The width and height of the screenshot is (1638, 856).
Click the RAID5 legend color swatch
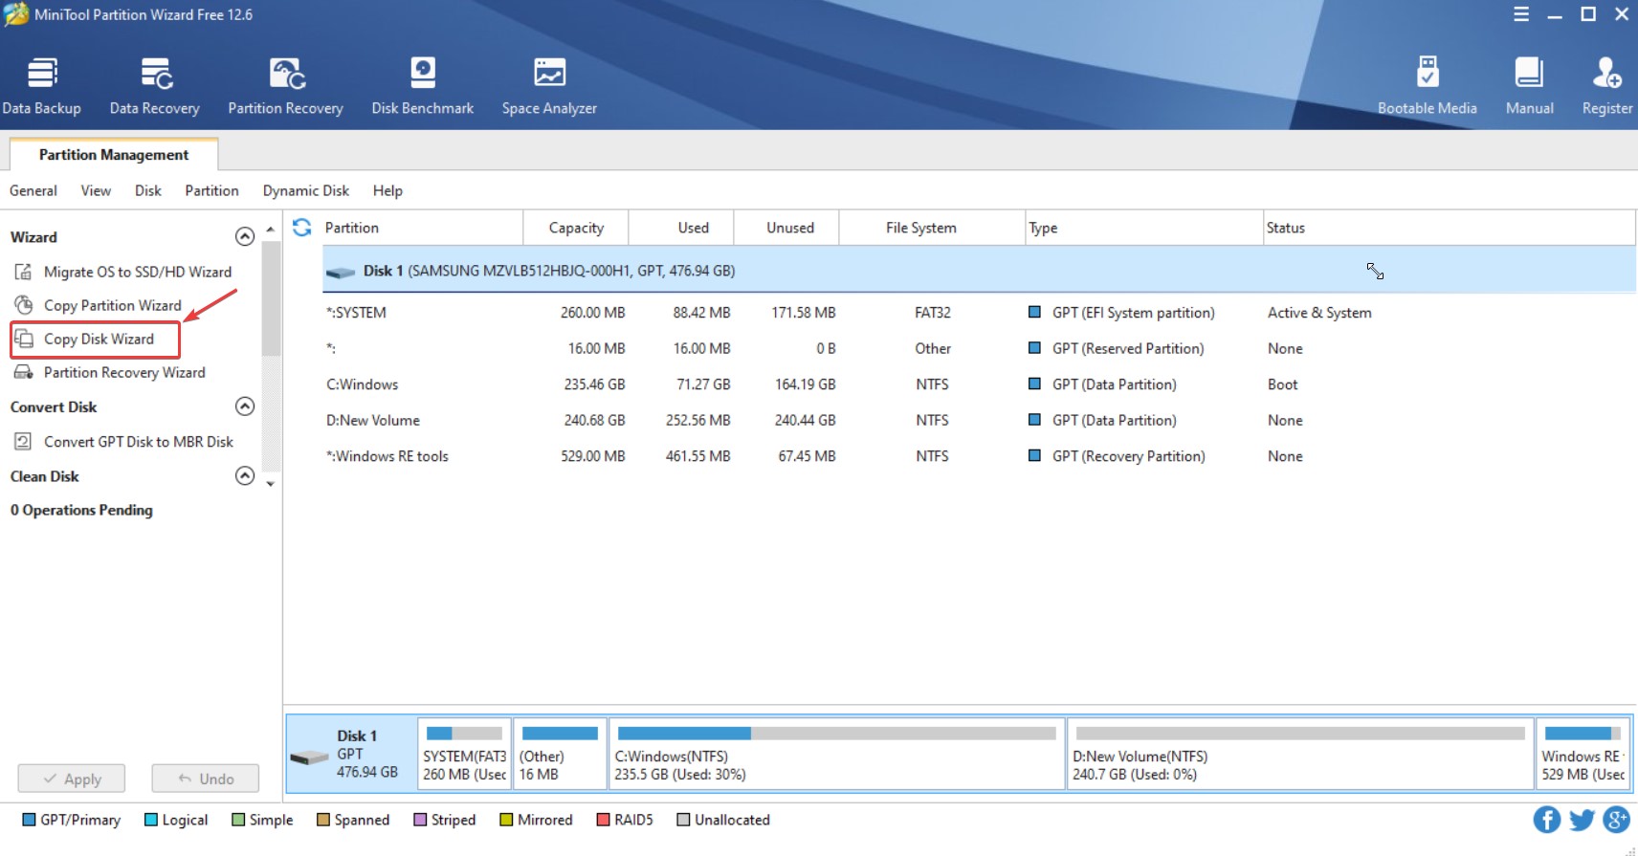tap(603, 820)
